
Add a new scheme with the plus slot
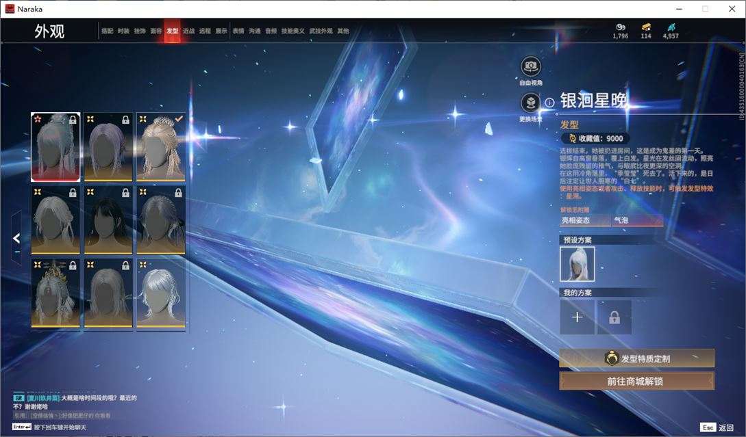pos(577,317)
